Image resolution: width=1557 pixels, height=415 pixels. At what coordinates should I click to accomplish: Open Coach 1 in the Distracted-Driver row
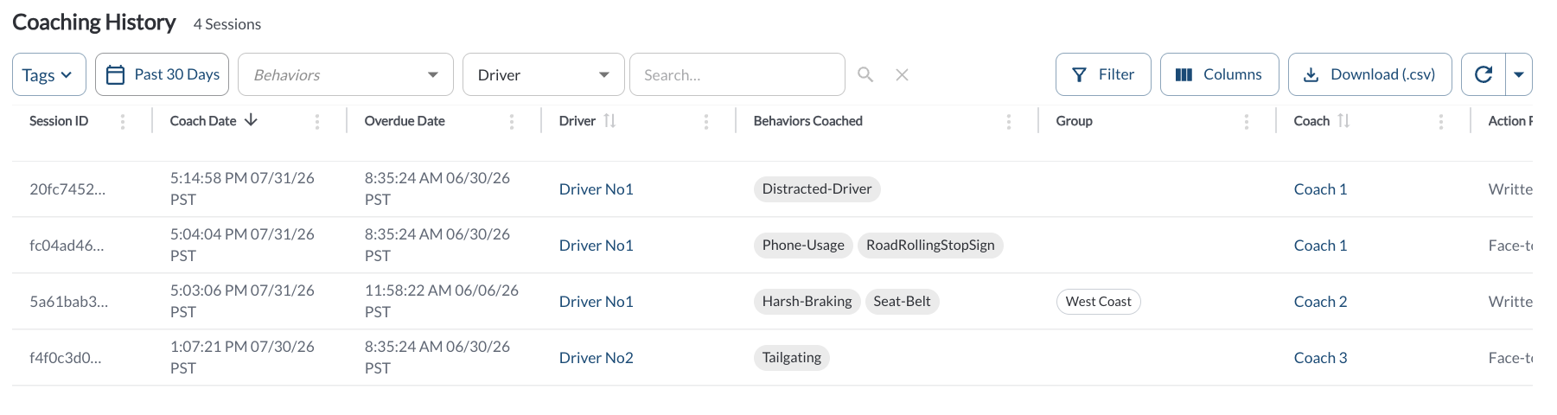(1320, 189)
